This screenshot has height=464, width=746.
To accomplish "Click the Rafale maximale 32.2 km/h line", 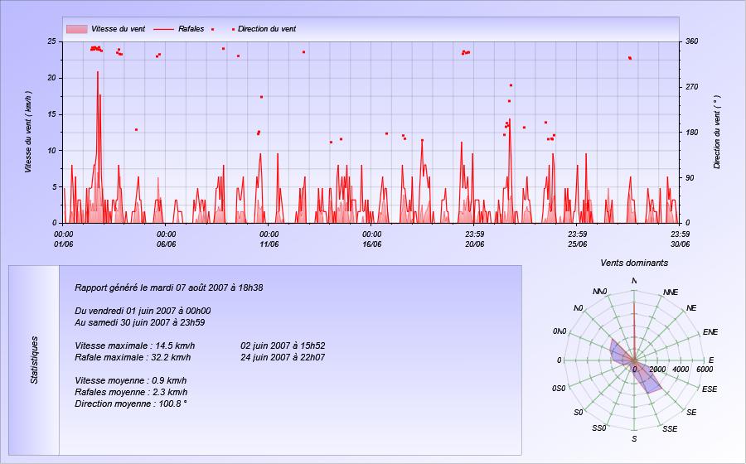I will click(133, 357).
